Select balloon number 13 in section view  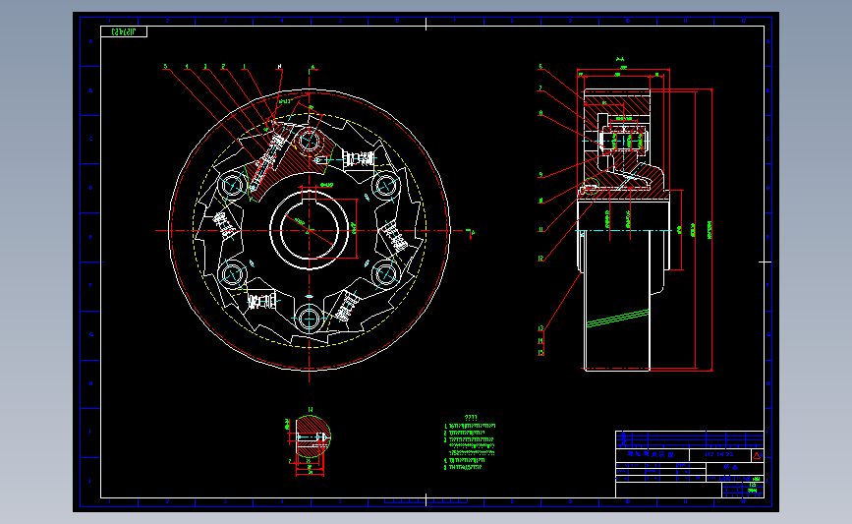[540, 328]
